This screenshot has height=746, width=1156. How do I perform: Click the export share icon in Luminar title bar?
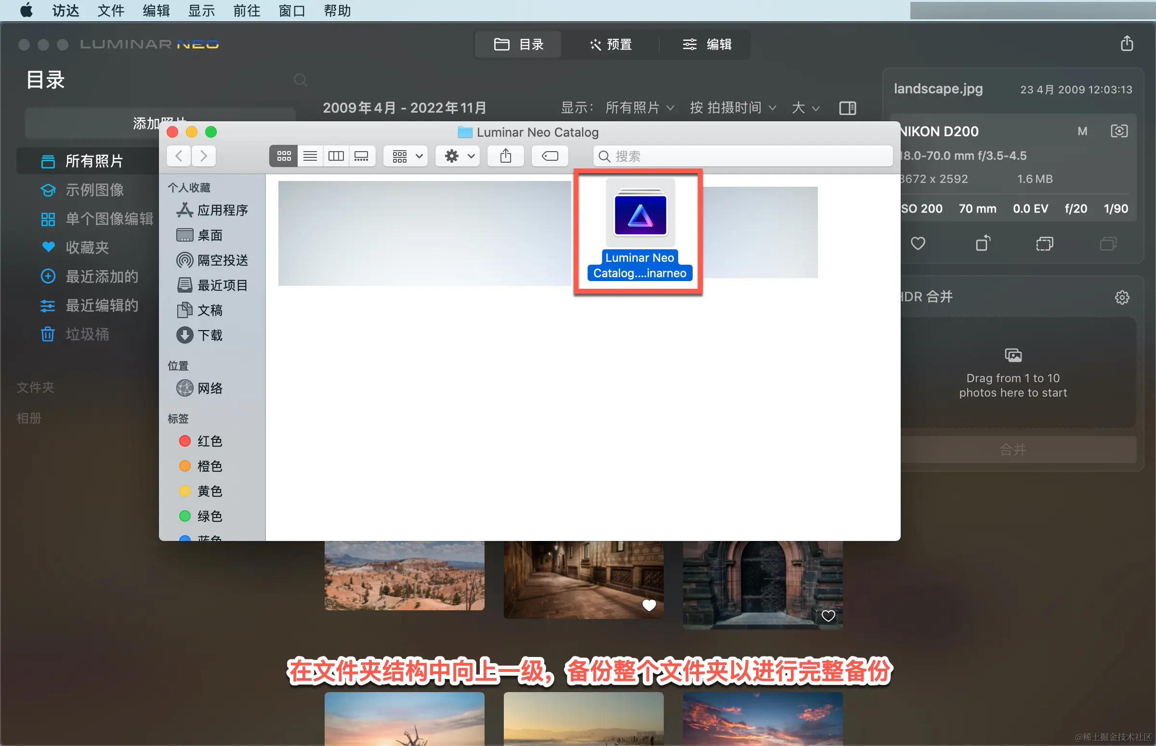coord(1127,44)
